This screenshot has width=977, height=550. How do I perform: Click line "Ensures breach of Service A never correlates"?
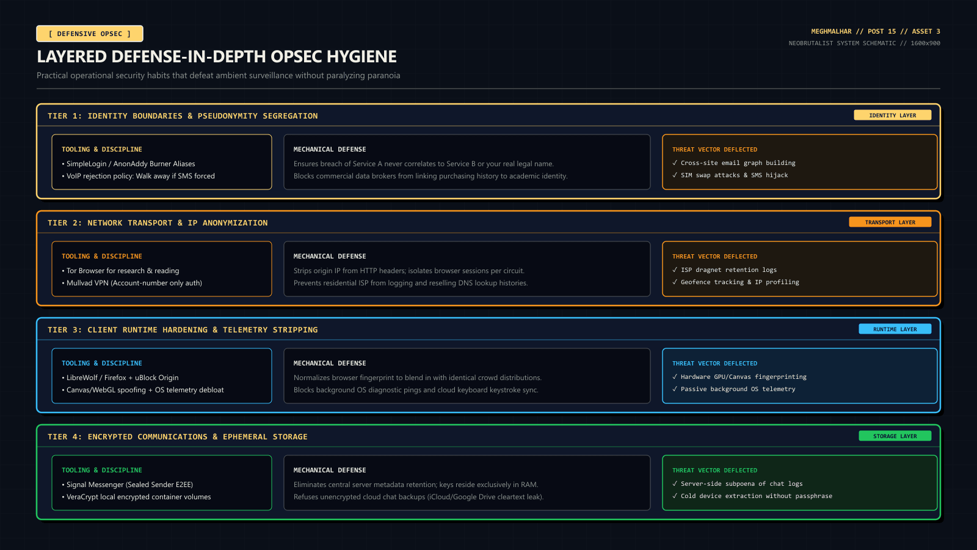click(424, 164)
